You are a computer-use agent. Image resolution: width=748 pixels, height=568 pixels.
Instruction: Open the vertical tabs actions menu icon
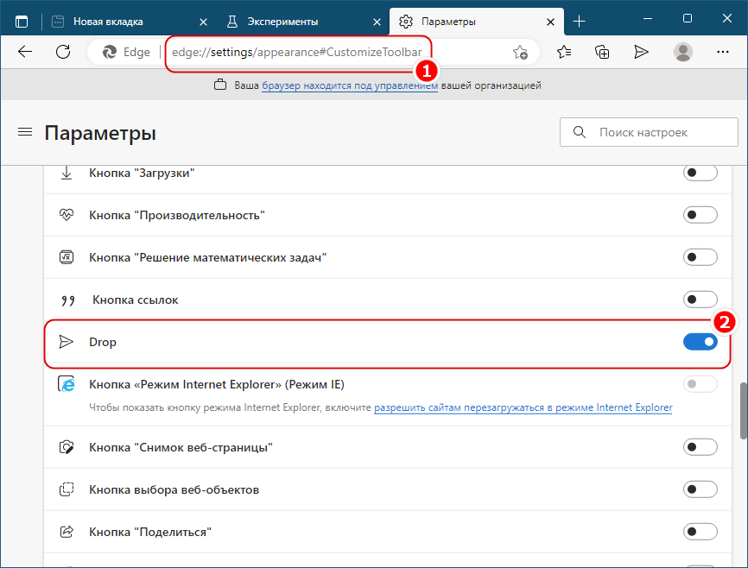[x=22, y=22]
